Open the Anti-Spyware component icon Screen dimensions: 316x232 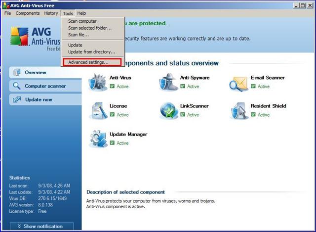[168, 82]
